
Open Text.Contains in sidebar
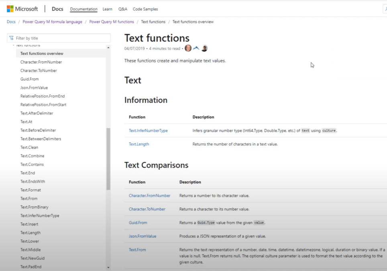(x=32, y=164)
